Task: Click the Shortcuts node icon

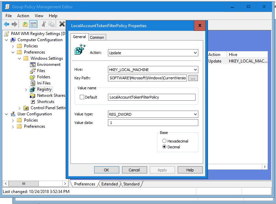Action: 33,102
